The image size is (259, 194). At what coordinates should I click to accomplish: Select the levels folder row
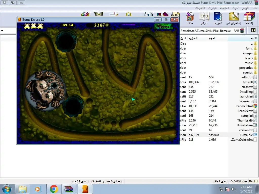point(219,58)
